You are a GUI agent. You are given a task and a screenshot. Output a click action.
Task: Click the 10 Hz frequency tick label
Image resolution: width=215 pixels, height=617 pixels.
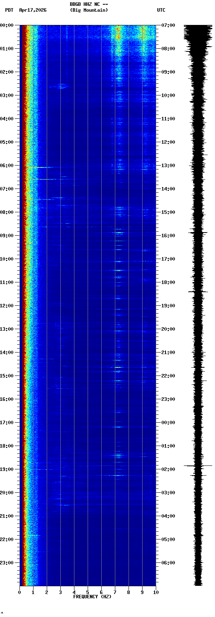click(156, 592)
